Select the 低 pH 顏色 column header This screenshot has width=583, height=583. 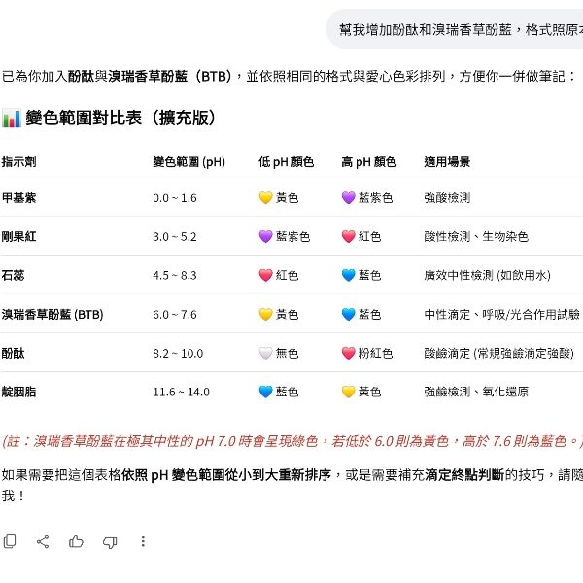click(x=286, y=162)
